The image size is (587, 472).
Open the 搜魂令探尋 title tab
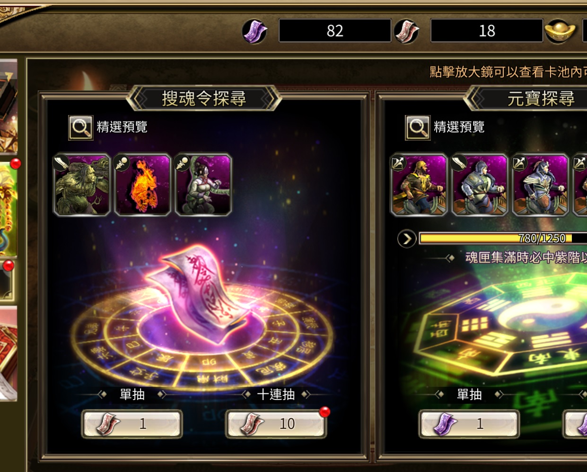click(x=204, y=98)
